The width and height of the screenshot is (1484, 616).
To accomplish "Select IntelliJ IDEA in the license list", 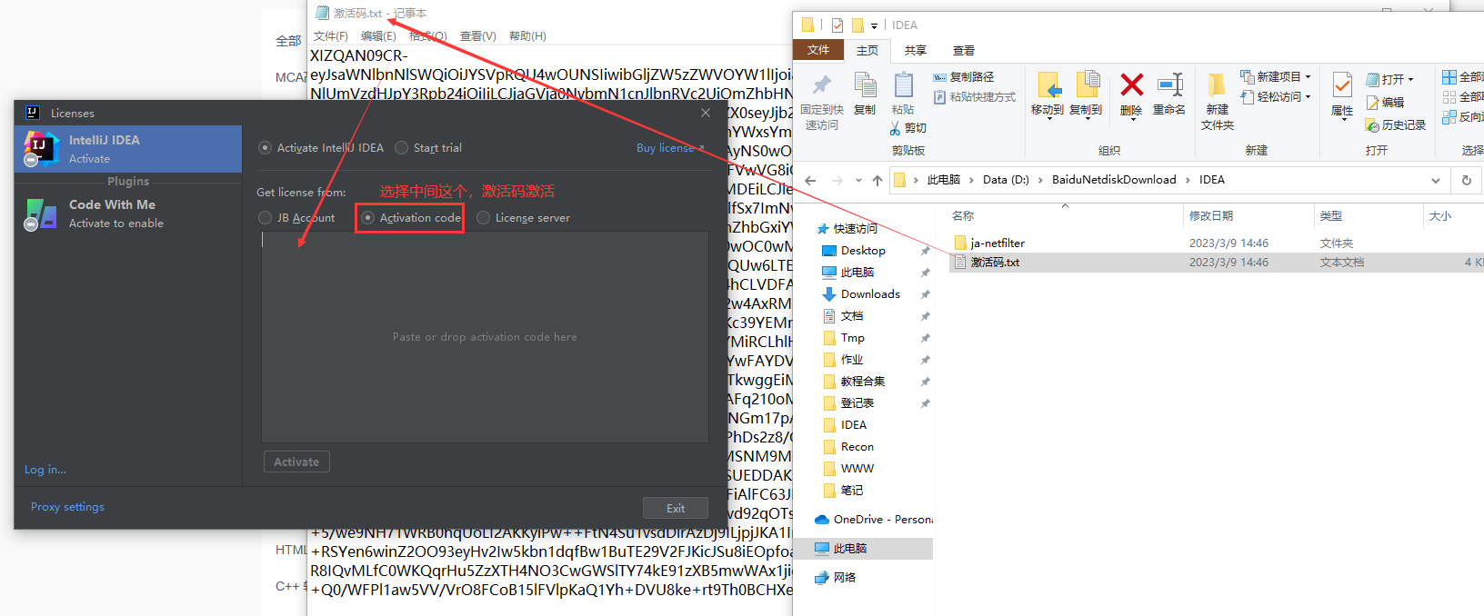I will (x=128, y=149).
